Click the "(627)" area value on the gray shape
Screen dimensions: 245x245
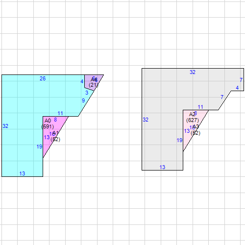[193, 120]
